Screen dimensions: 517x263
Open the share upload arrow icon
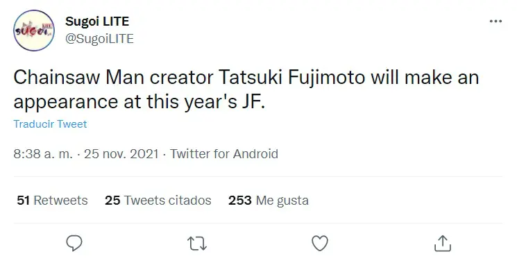(443, 244)
